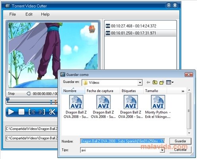Click the Nombre filename input field
197x159 pixels.
[x=122, y=141]
